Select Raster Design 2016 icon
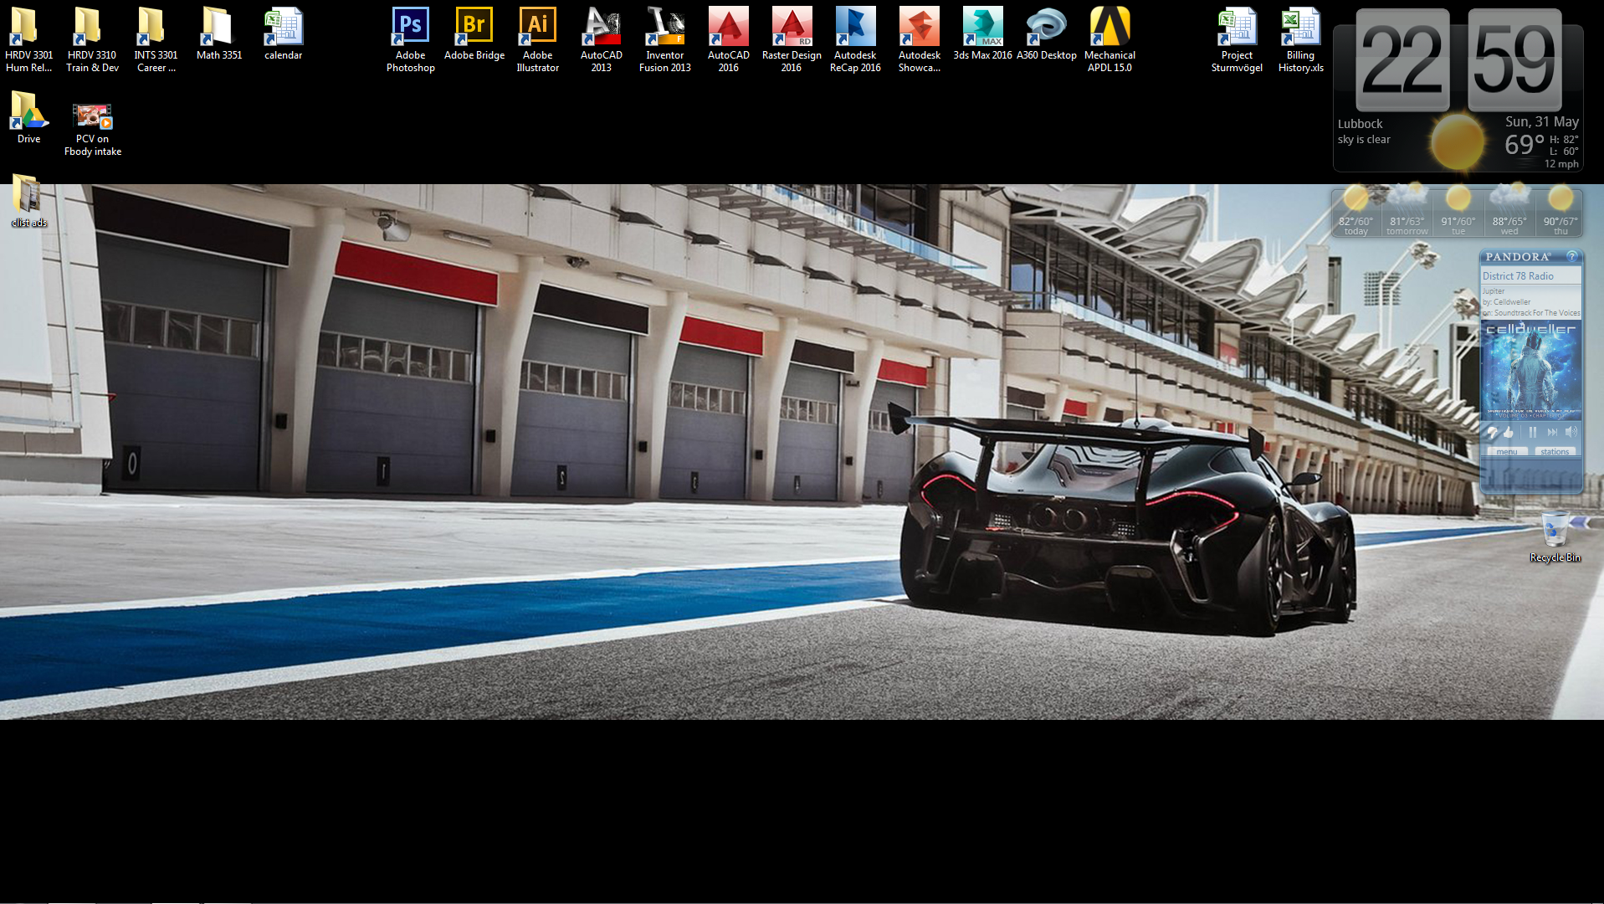The image size is (1604, 904). (x=792, y=39)
